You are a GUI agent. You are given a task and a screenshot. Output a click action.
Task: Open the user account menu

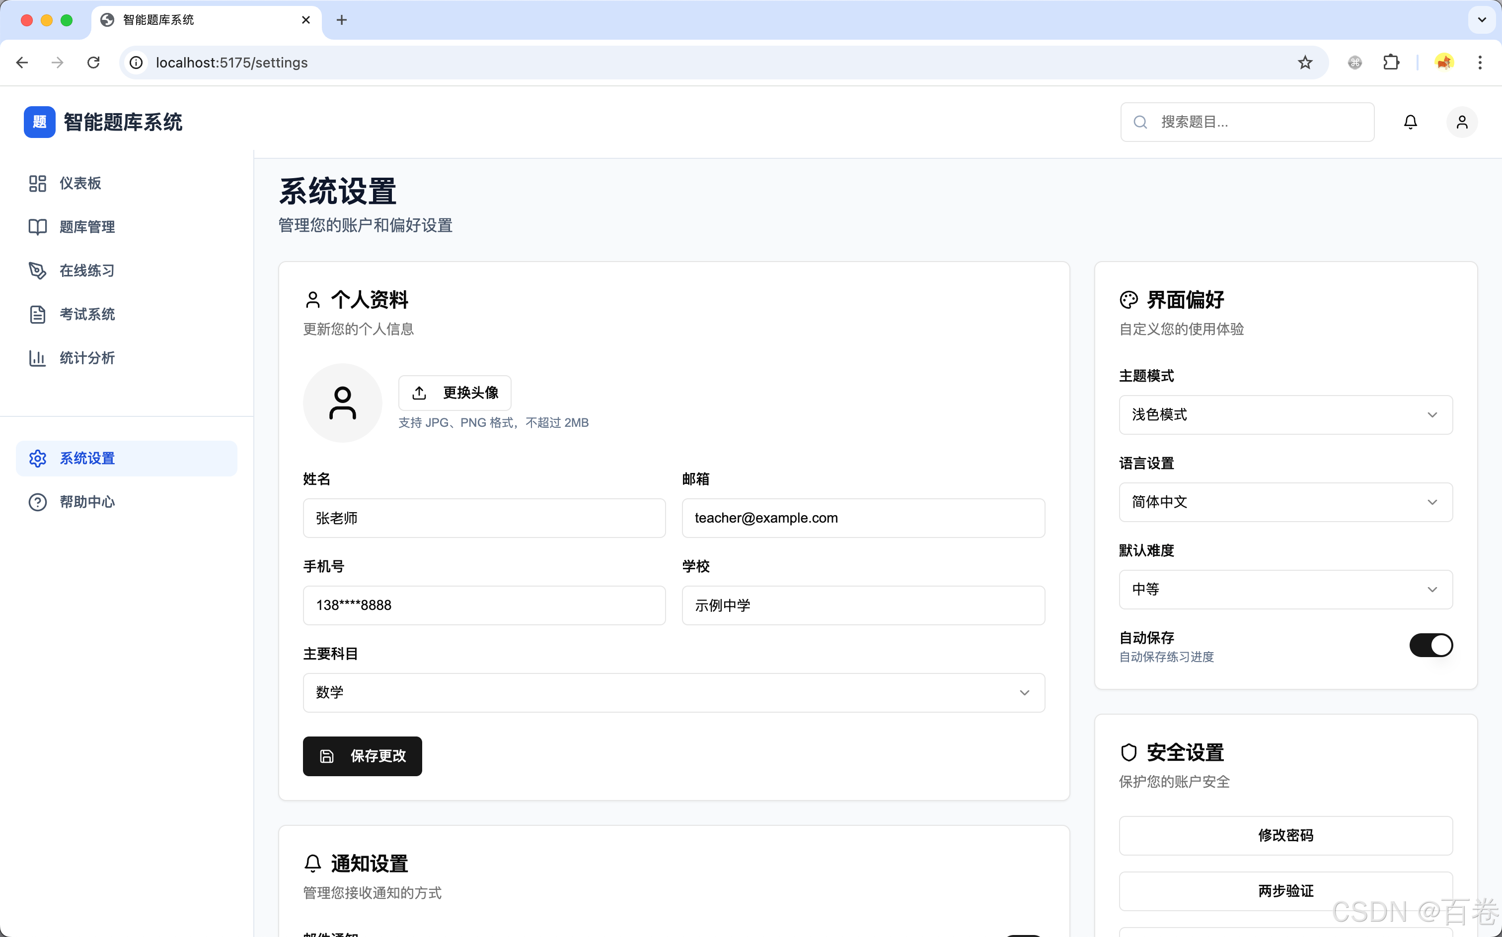pos(1462,122)
